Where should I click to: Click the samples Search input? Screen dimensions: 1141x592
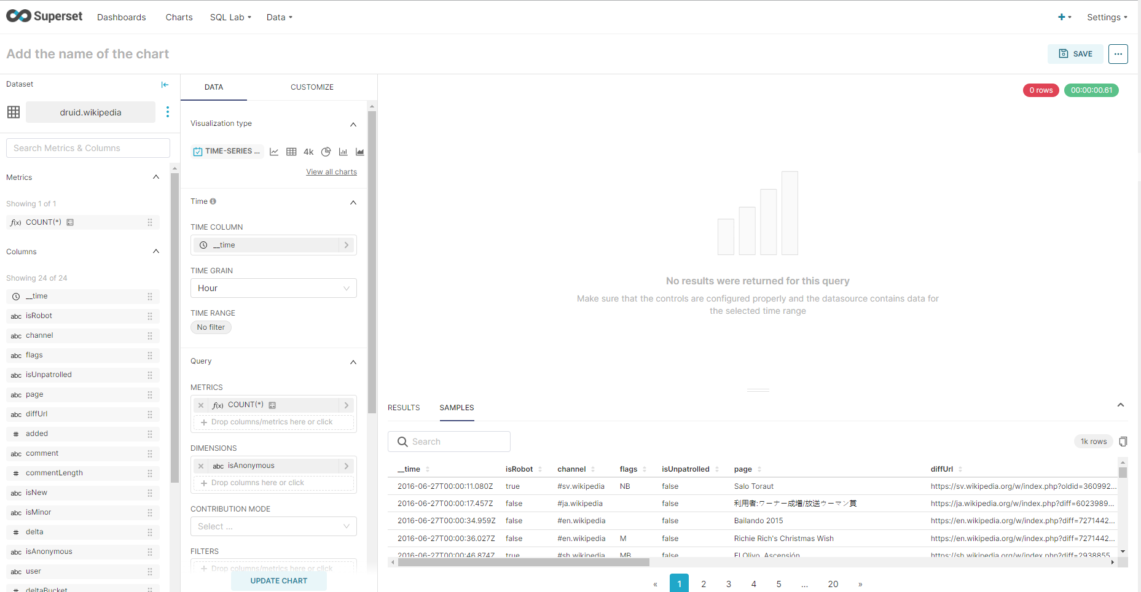449,442
